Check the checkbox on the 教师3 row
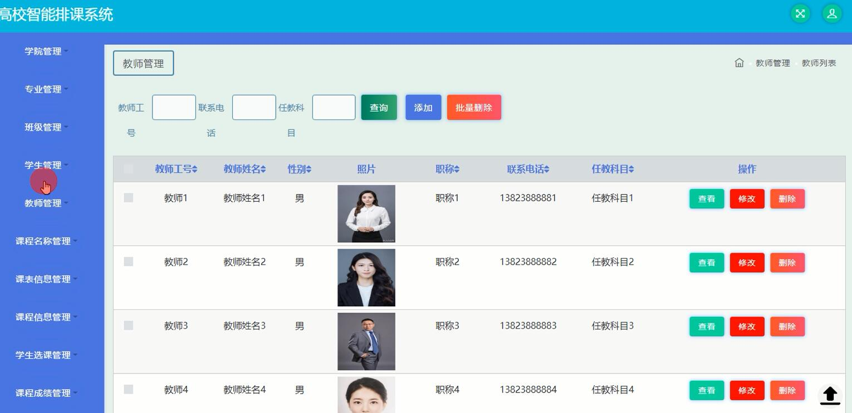 pyautogui.click(x=129, y=326)
